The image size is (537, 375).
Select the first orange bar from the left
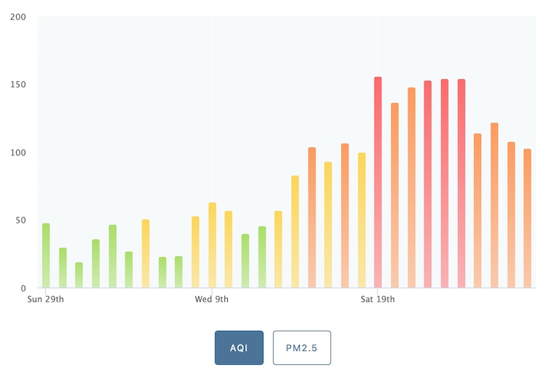(x=311, y=218)
